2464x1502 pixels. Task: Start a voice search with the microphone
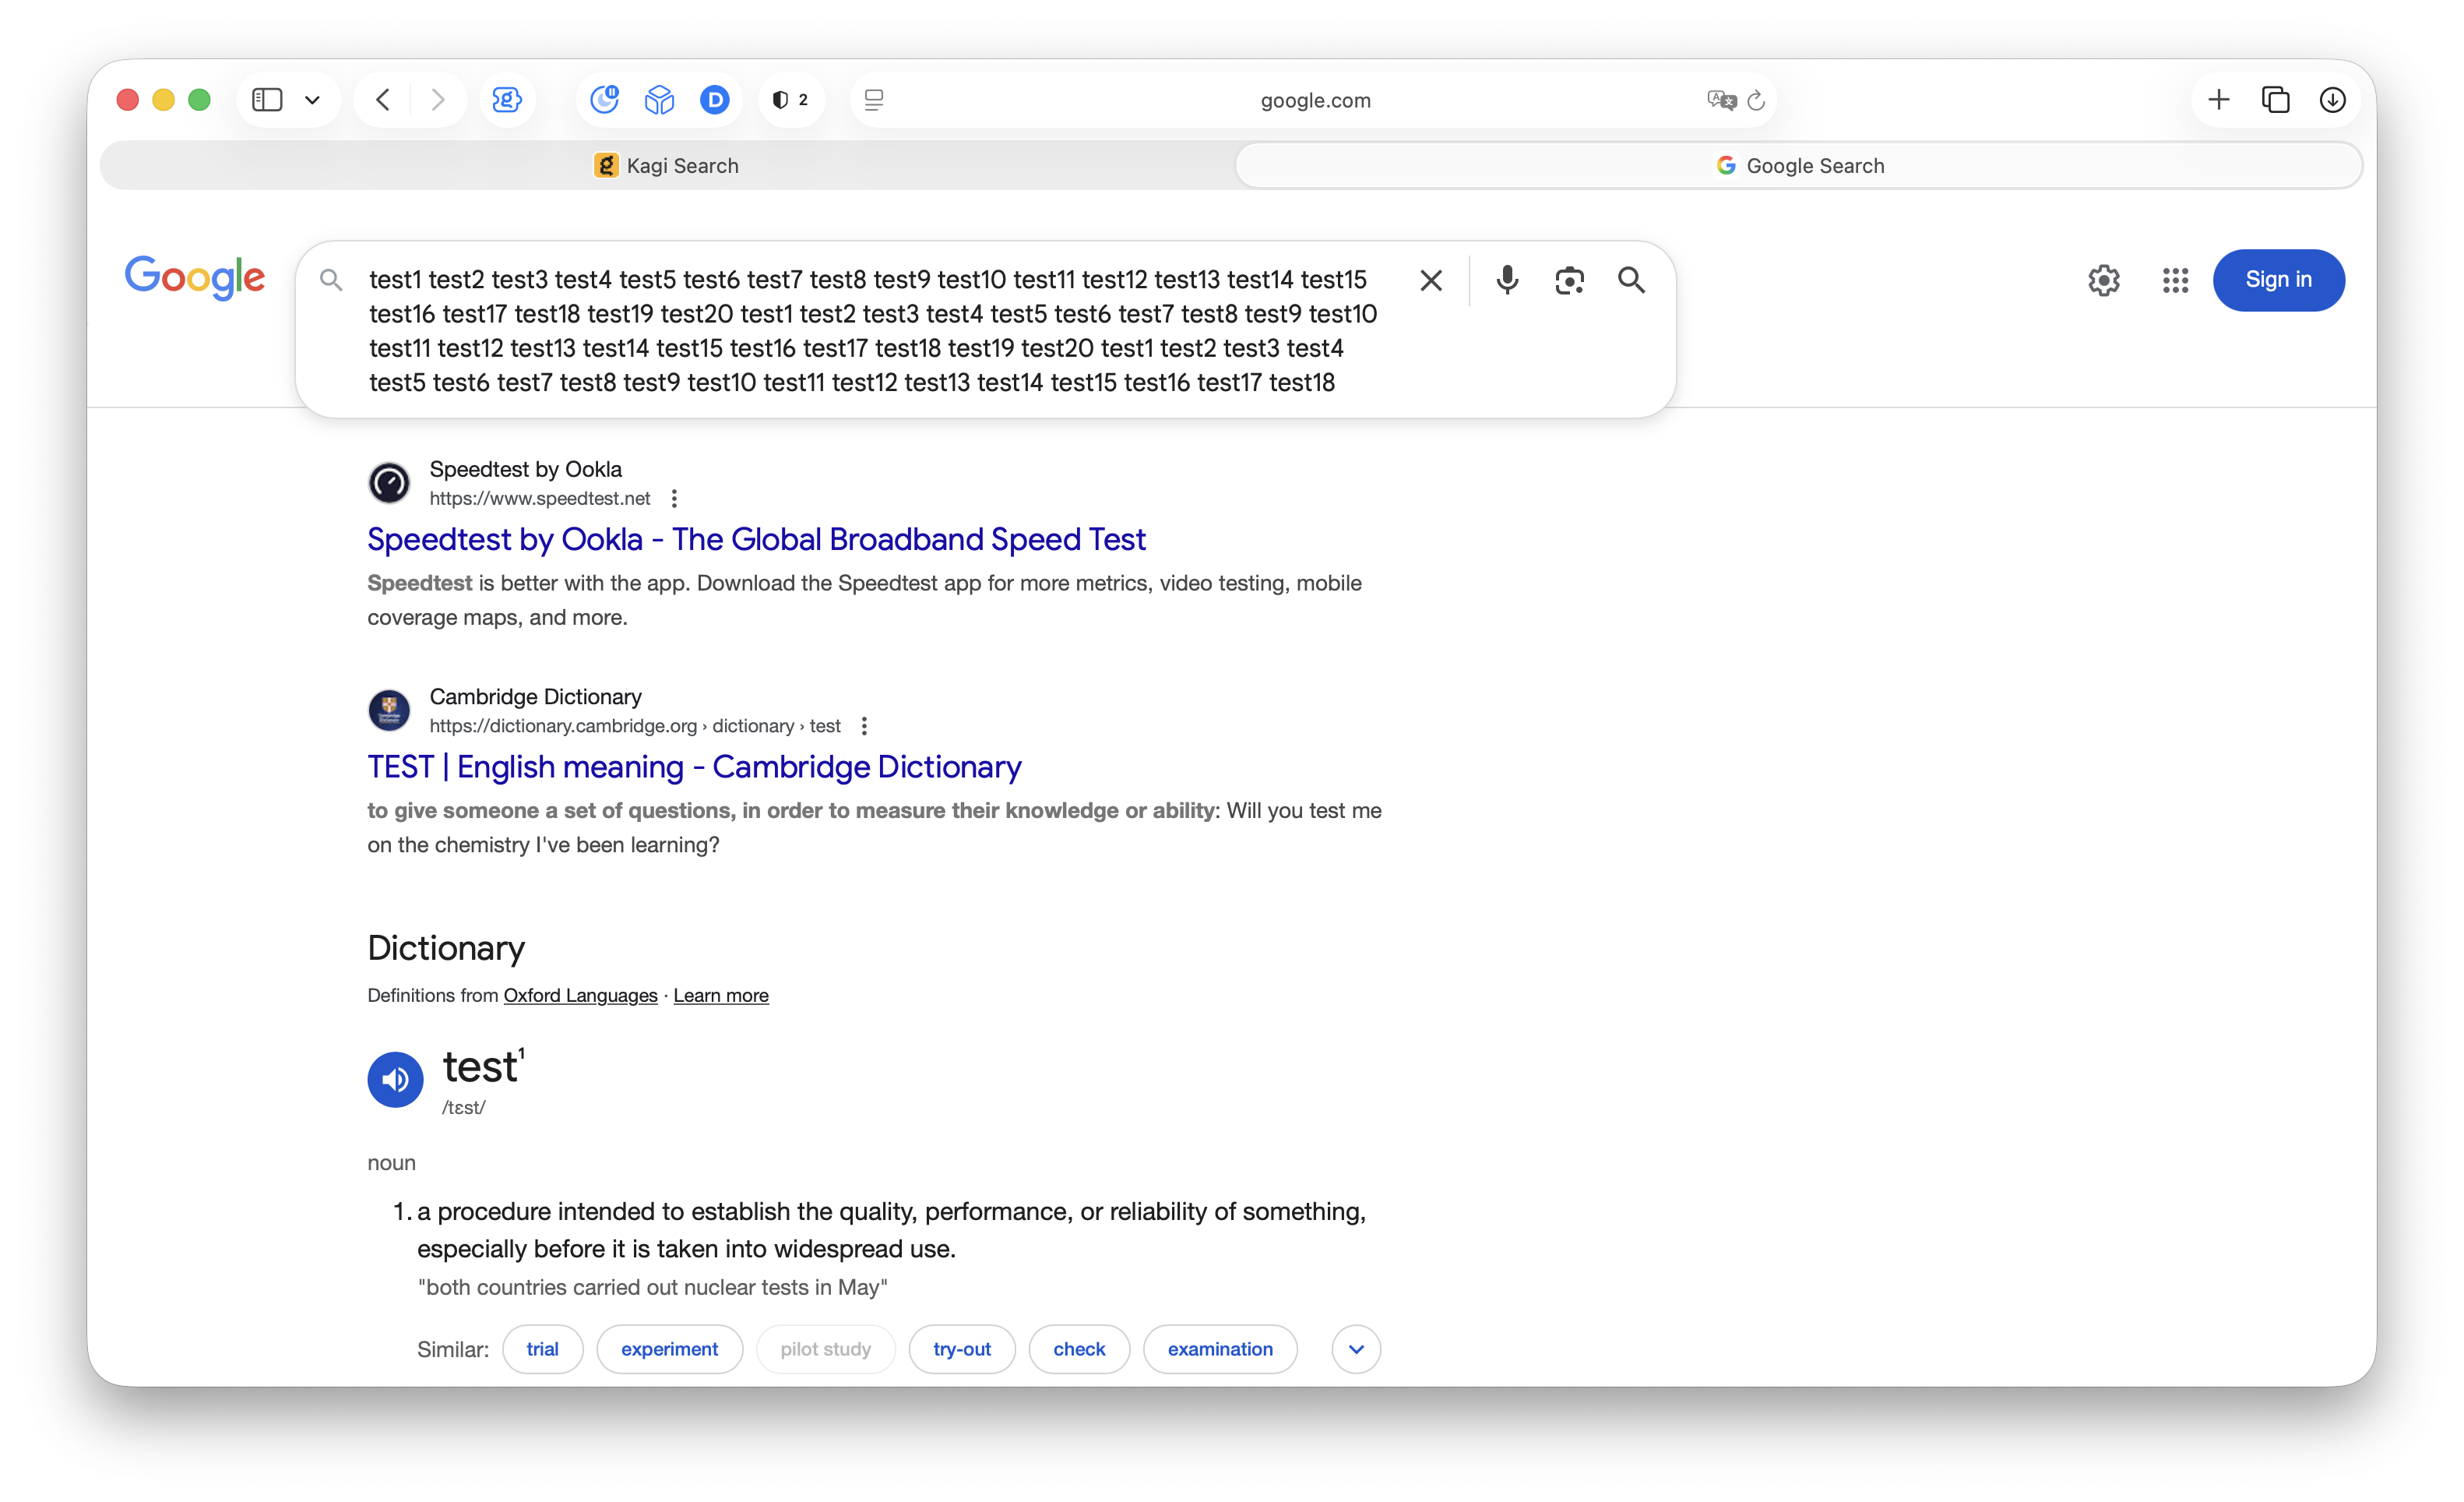[x=1506, y=280]
